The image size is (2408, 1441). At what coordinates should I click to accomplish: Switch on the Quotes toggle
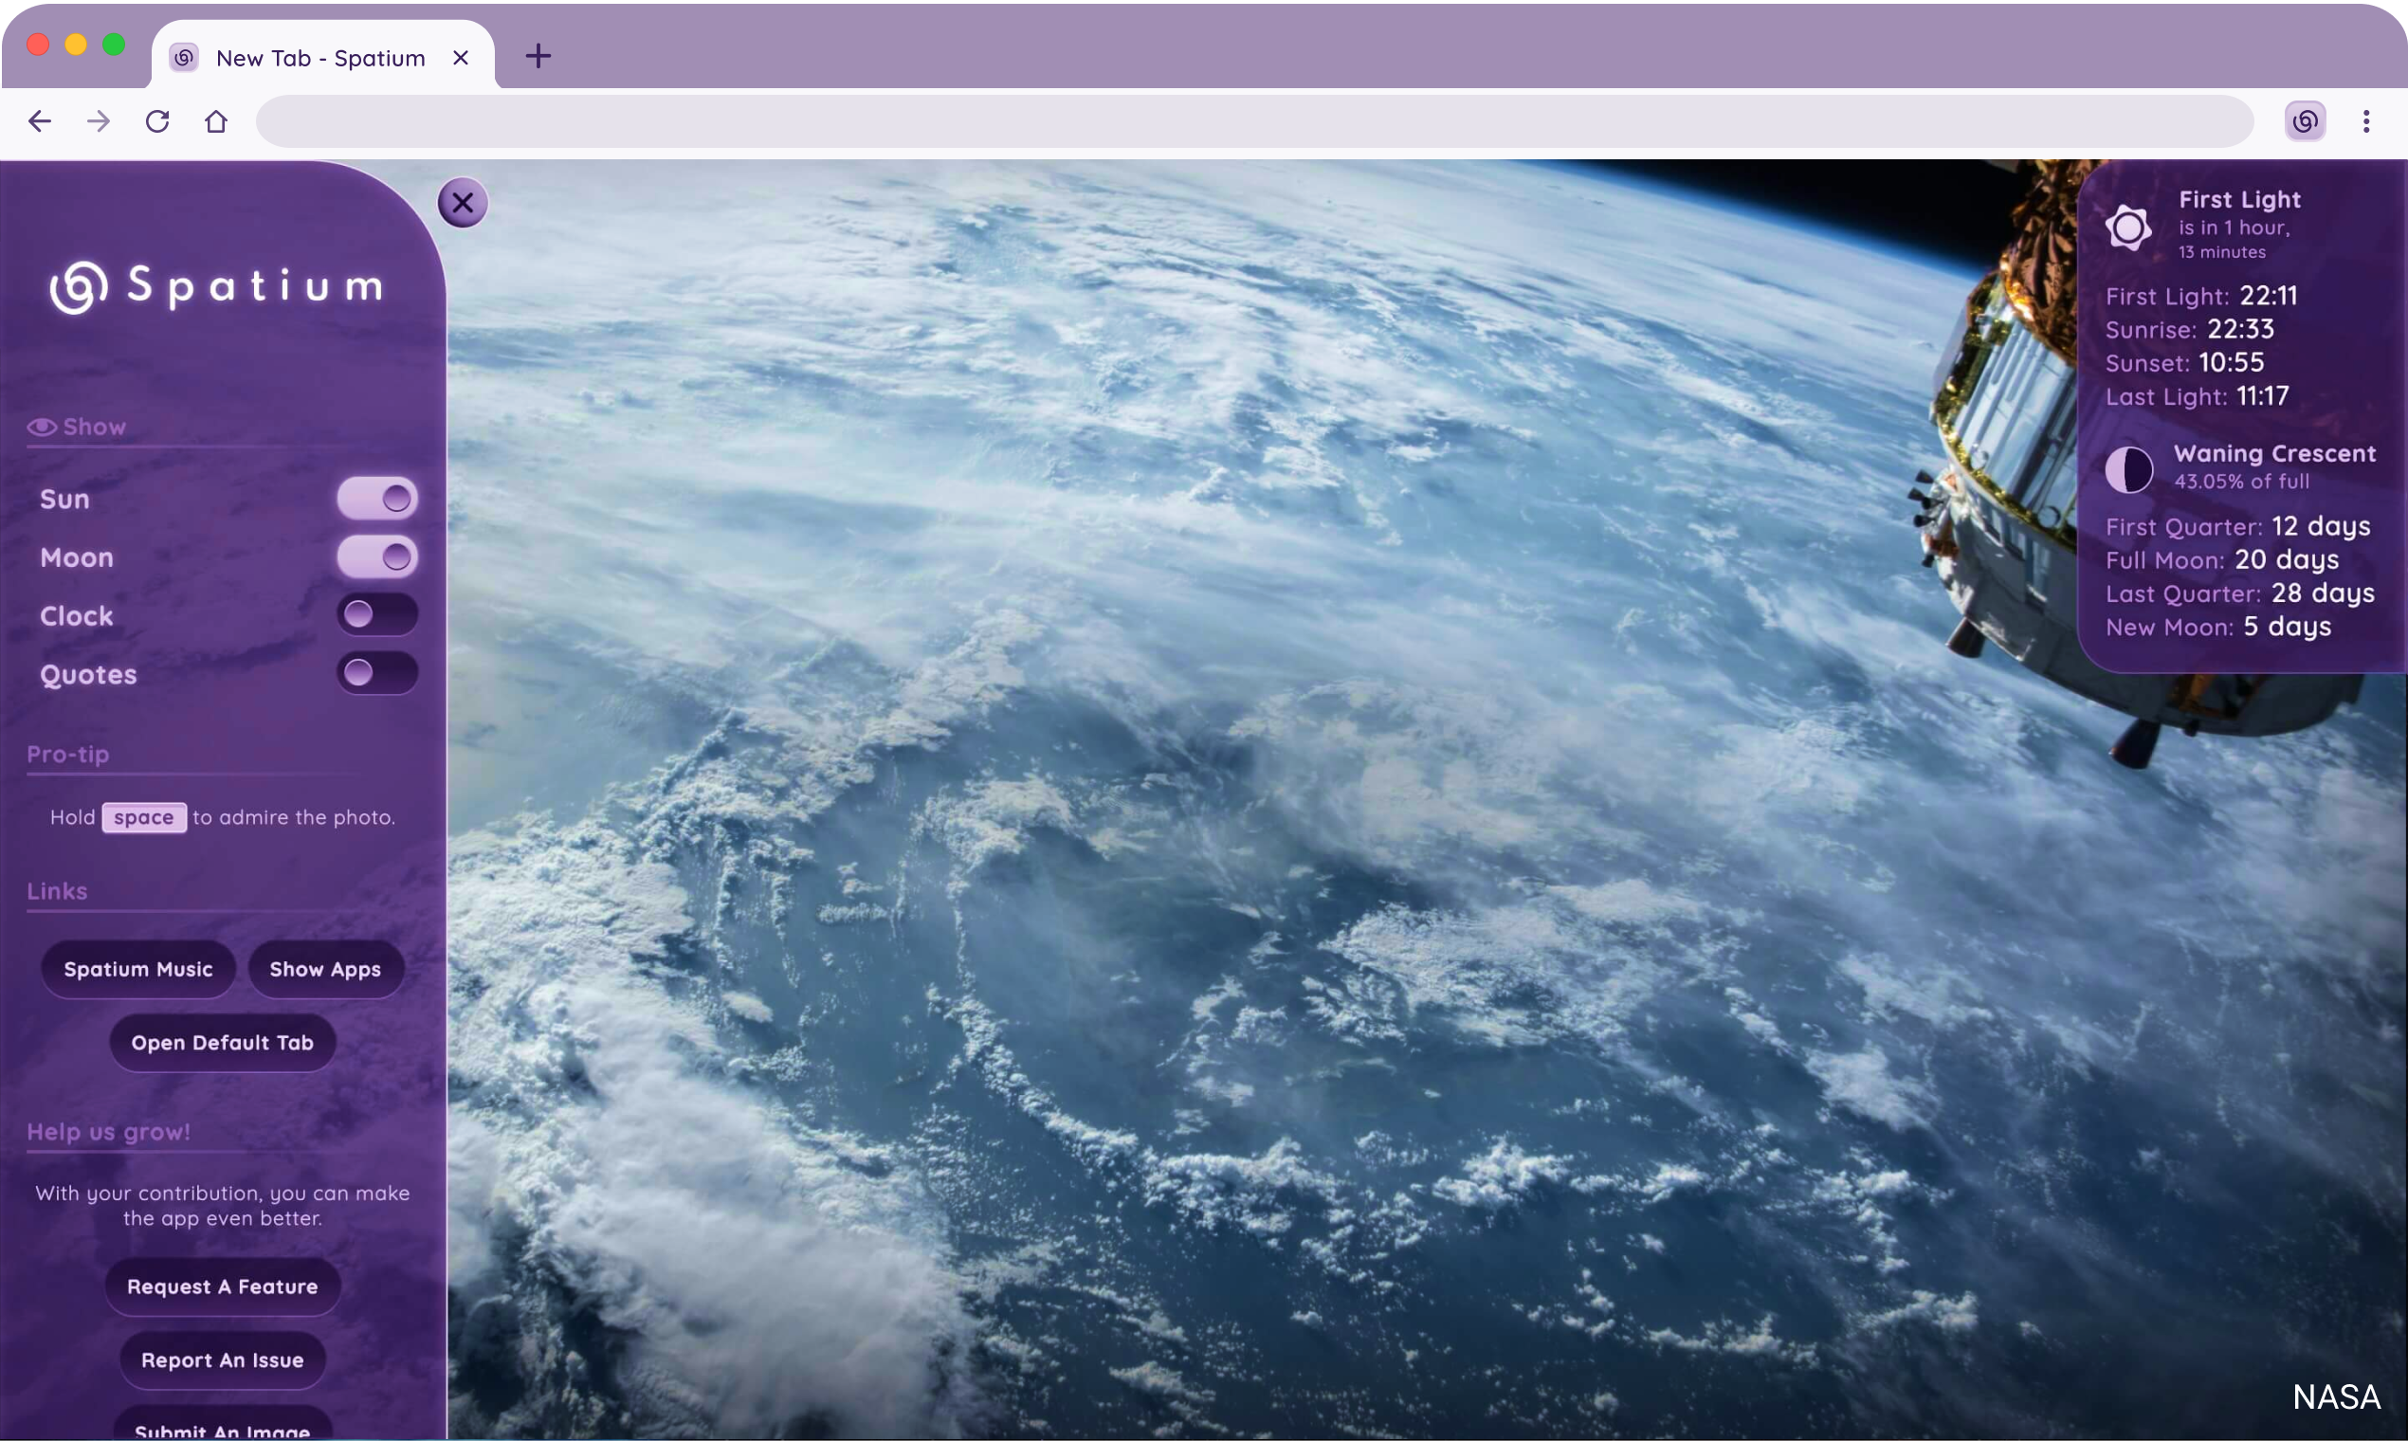click(376, 673)
